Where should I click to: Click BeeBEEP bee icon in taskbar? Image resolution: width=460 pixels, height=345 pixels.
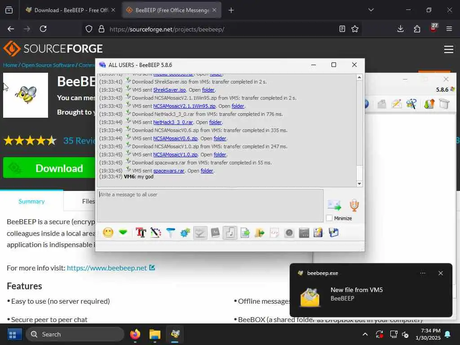click(175, 334)
